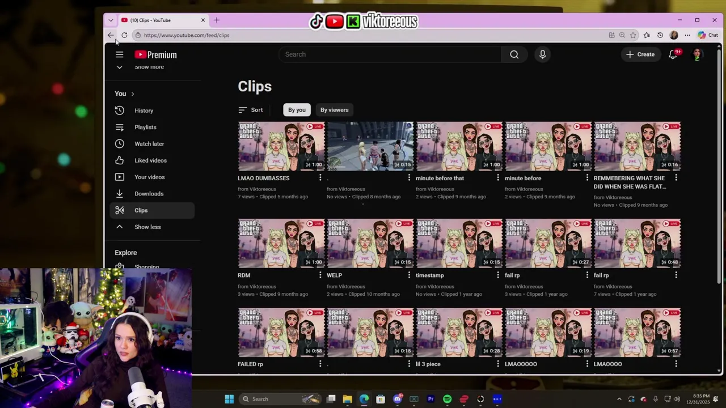Open the Edge profile avatar
The image size is (726, 408).
(674, 35)
